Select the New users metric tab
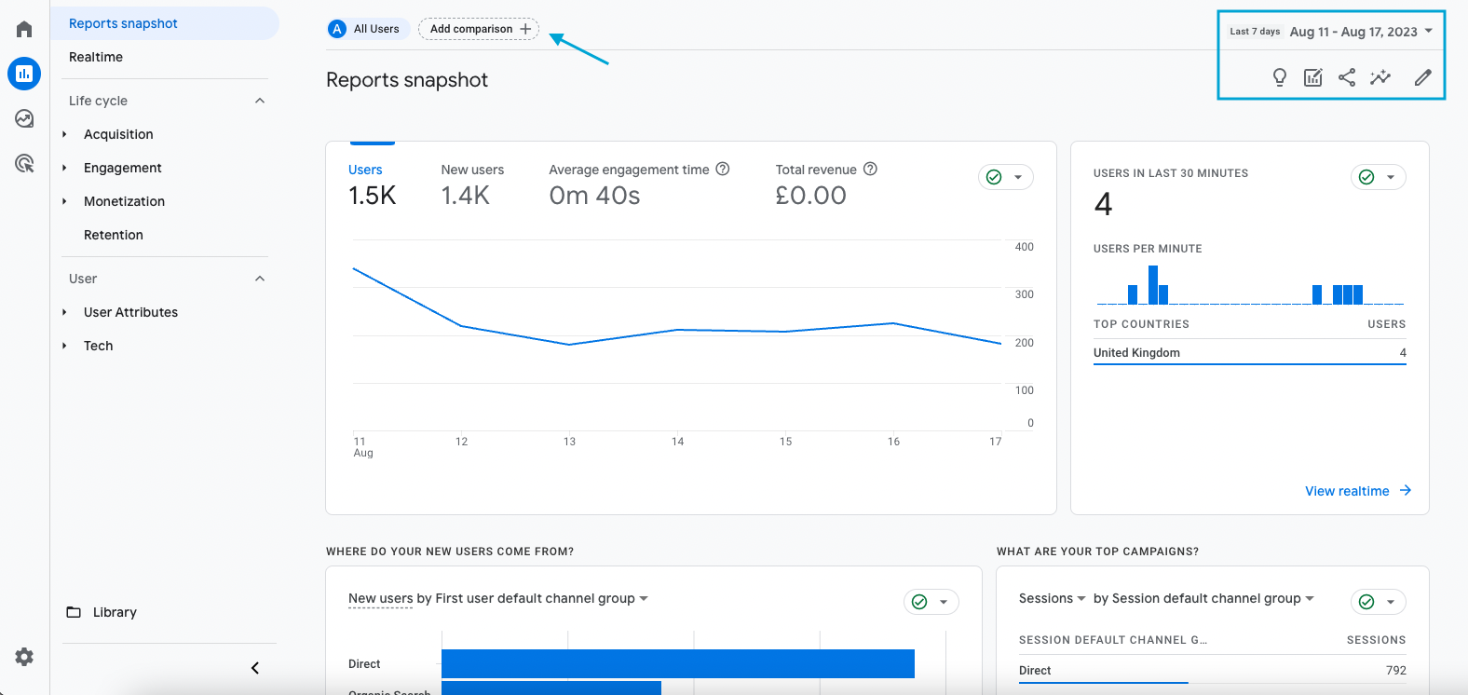1468x695 pixels. pyautogui.click(x=472, y=184)
